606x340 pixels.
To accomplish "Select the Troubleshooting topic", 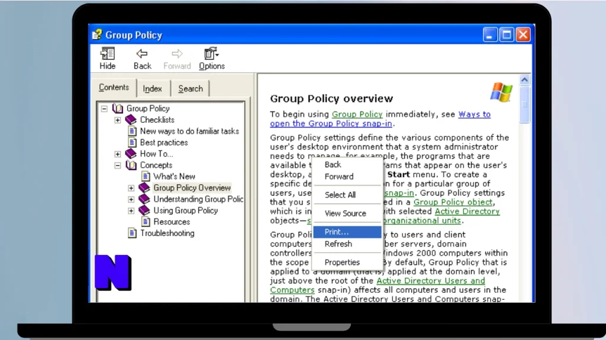I will [x=167, y=233].
